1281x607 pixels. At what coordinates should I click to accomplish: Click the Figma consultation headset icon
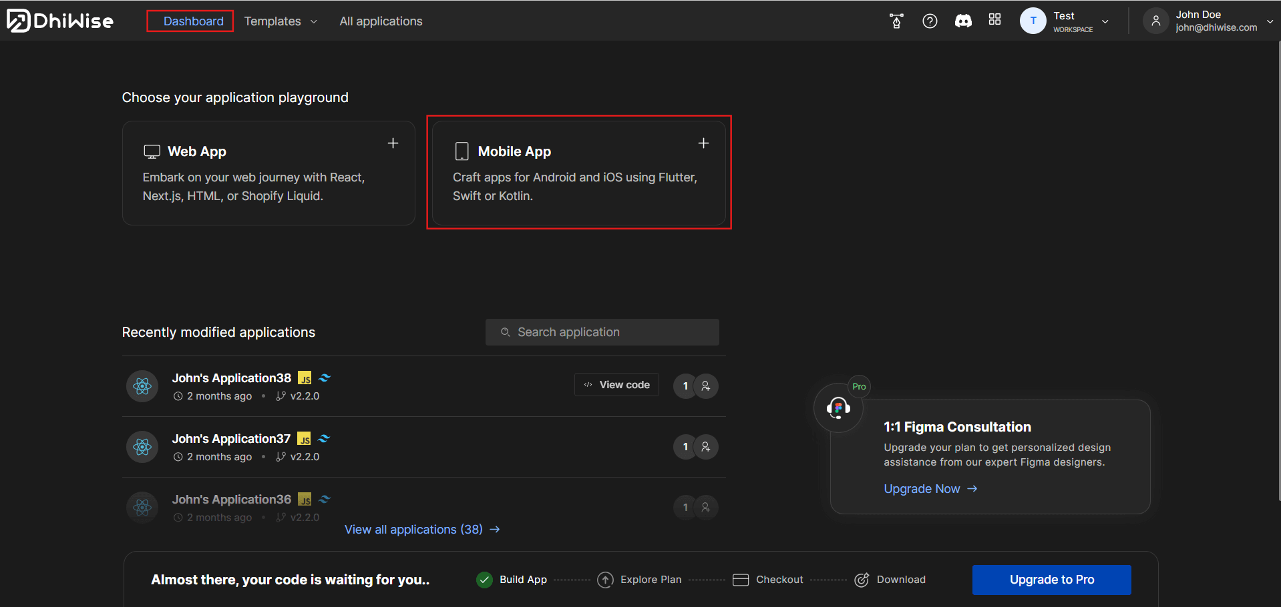838,407
